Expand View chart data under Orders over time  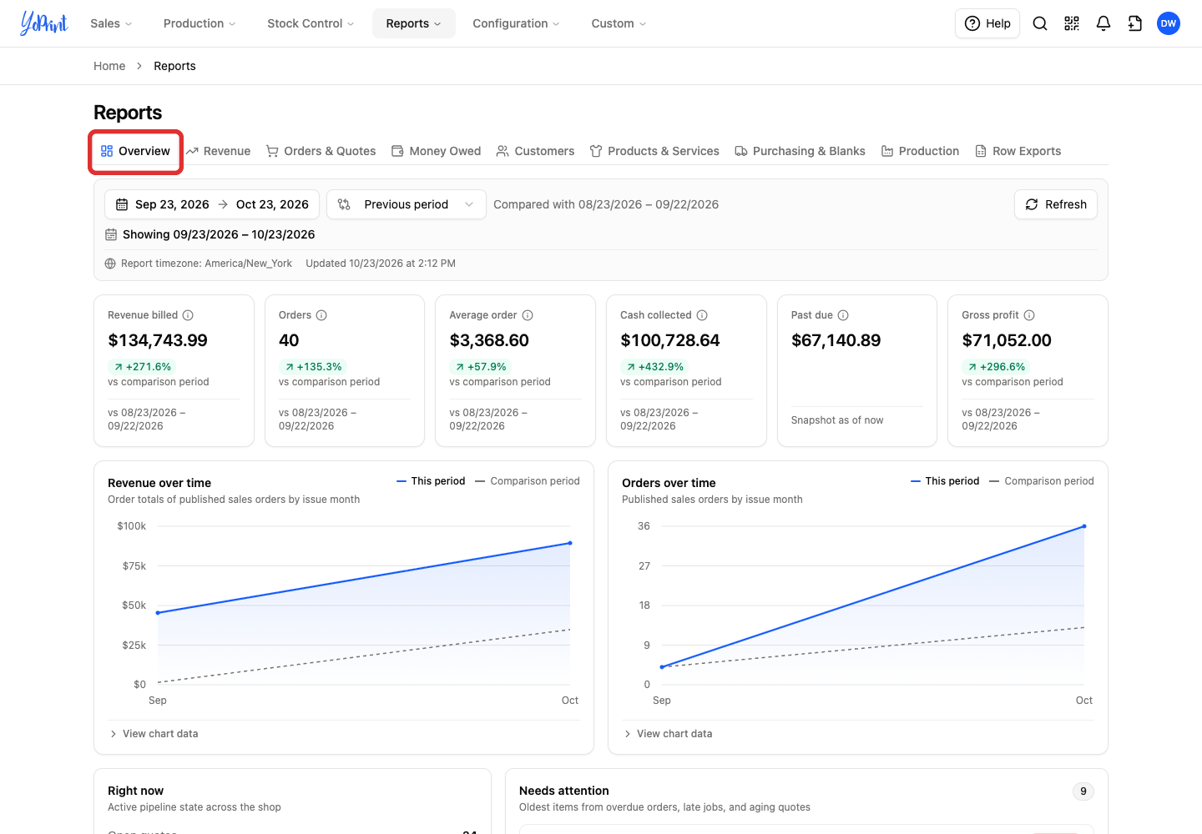[x=668, y=734]
